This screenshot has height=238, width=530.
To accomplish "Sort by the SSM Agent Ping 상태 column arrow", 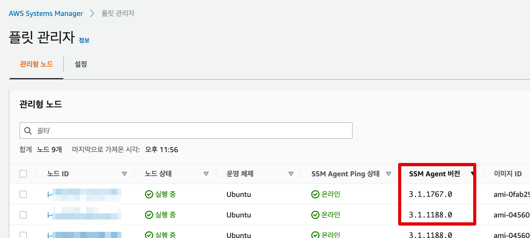I will coord(389,174).
